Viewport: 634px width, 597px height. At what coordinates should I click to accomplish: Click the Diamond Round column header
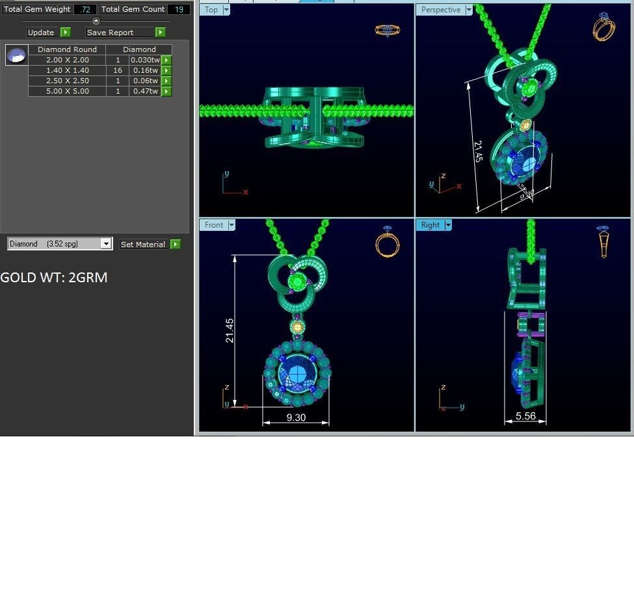tap(67, 49)
